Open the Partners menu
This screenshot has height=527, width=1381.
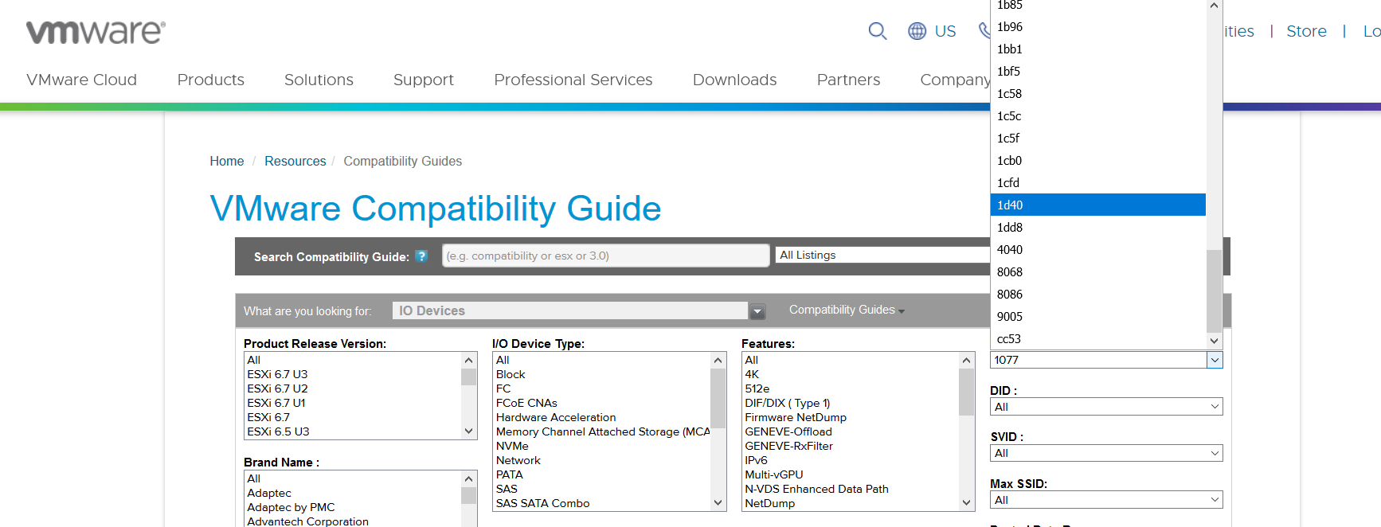849,80
